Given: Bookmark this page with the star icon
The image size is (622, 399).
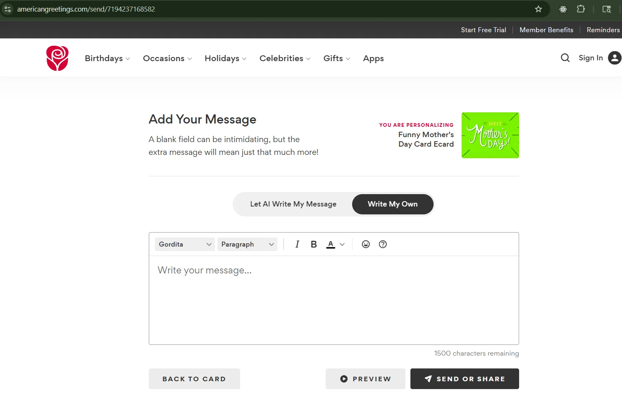Looking at the screenshot, I should point(538,9).
